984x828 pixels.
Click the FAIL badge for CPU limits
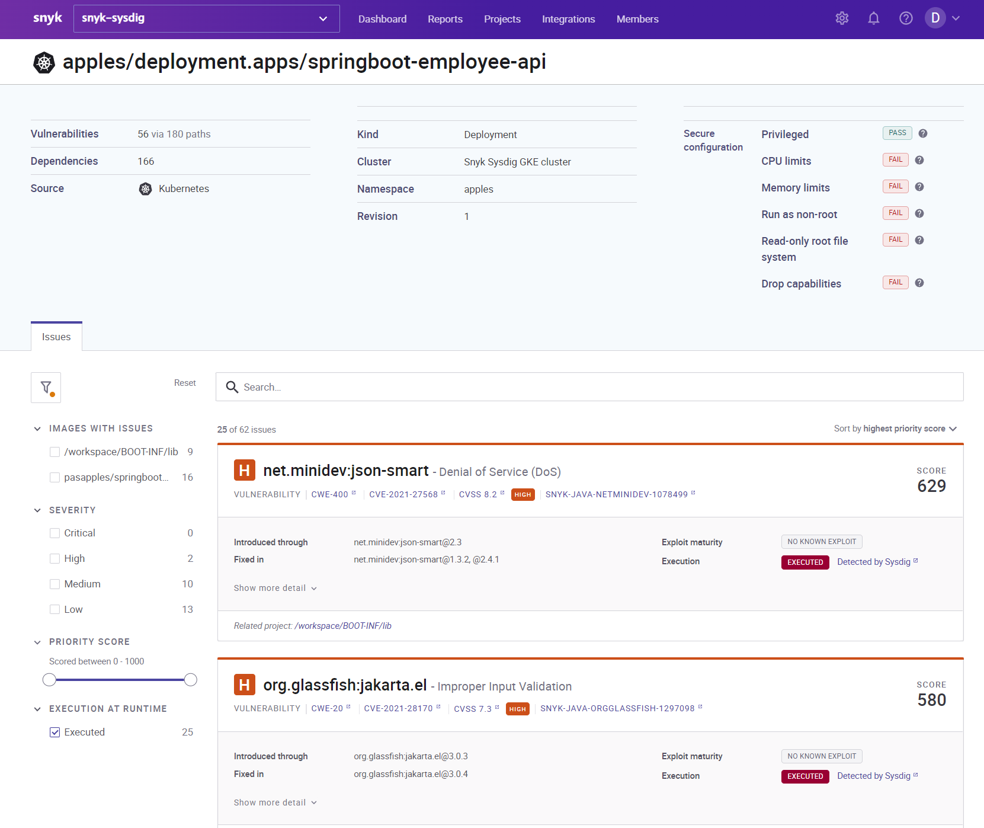(x=895, y=159)
